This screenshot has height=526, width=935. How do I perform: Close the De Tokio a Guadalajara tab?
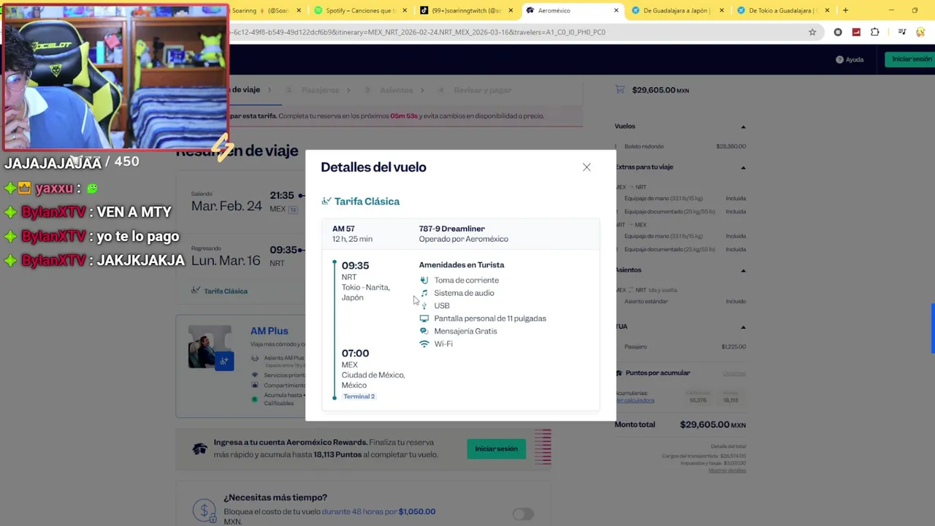[x=827, y=10]
